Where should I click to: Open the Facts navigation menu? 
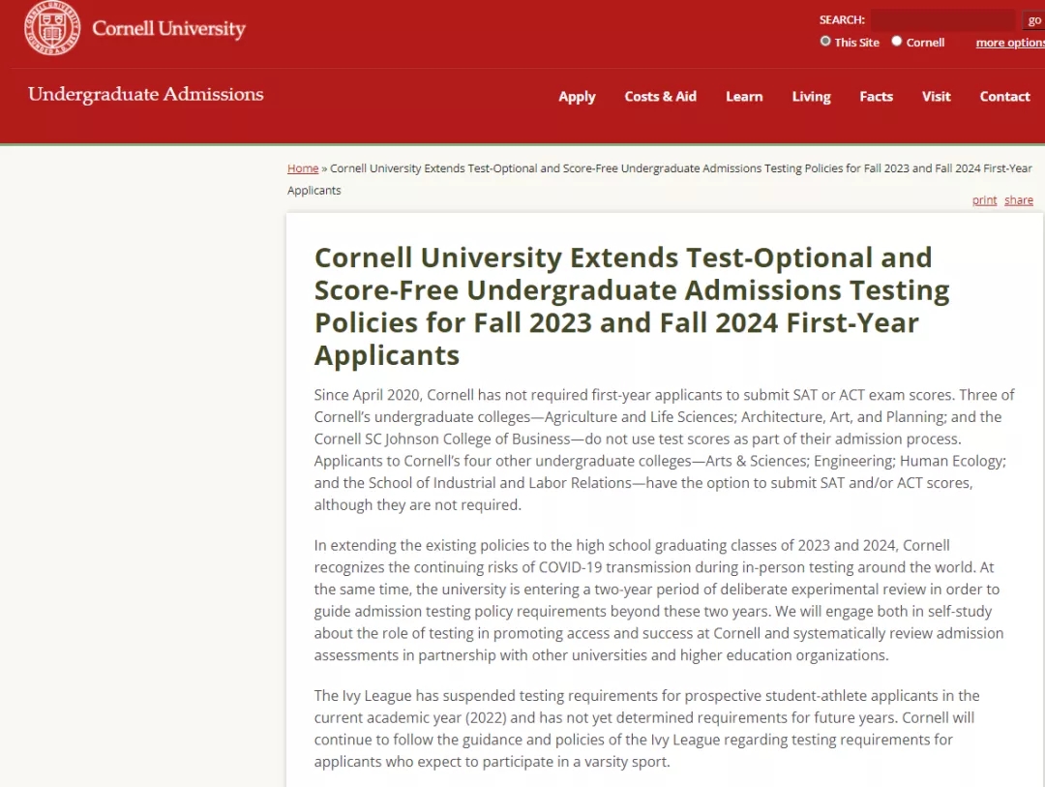877,97
